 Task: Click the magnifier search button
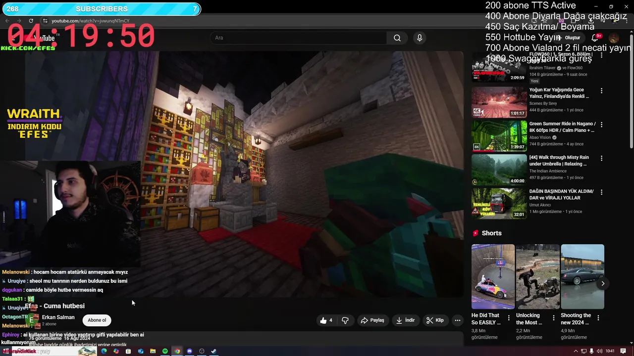point(397,38)
